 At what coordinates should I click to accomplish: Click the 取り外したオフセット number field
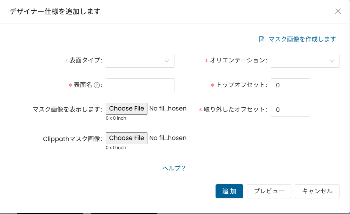point(290,110)
